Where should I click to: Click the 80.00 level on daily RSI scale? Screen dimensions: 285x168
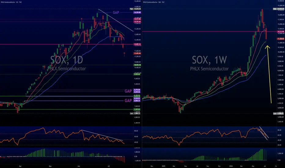tap(136, 131)
